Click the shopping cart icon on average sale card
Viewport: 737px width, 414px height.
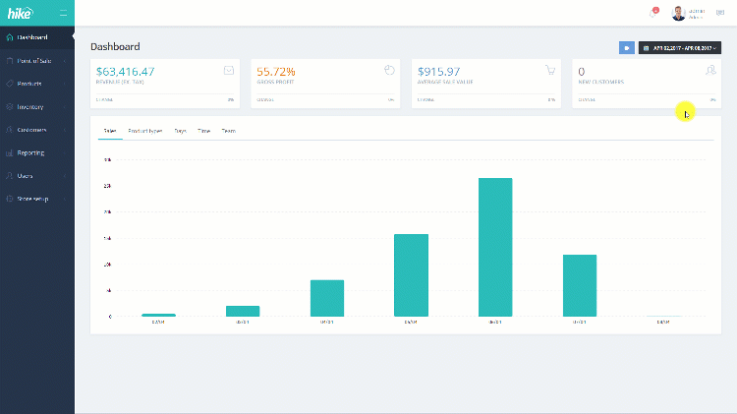point(550,70)
